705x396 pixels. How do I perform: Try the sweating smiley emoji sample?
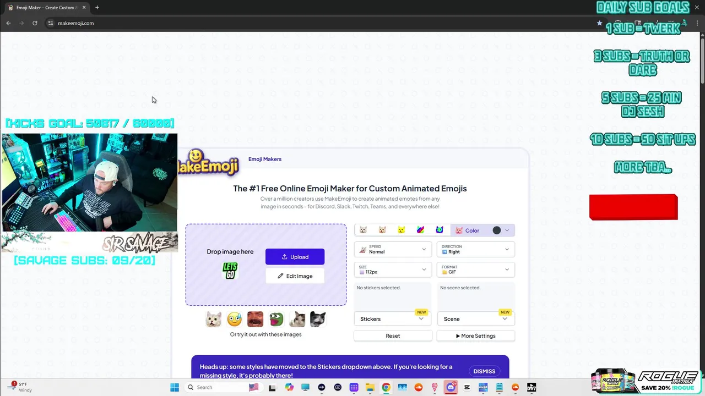click(234, 319)
